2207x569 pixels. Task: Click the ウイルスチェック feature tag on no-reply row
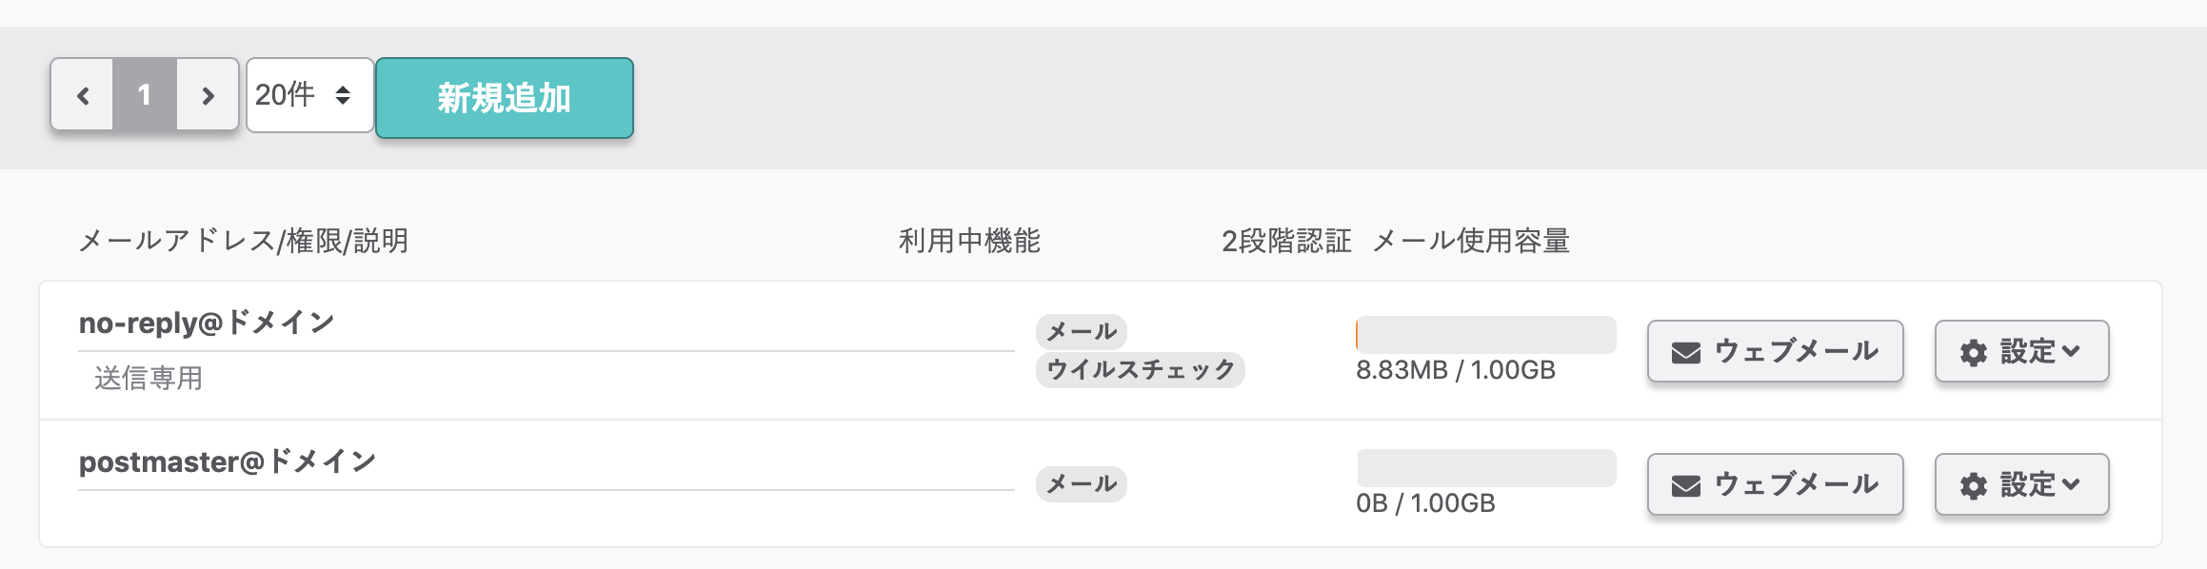(x=1140, y=371)
